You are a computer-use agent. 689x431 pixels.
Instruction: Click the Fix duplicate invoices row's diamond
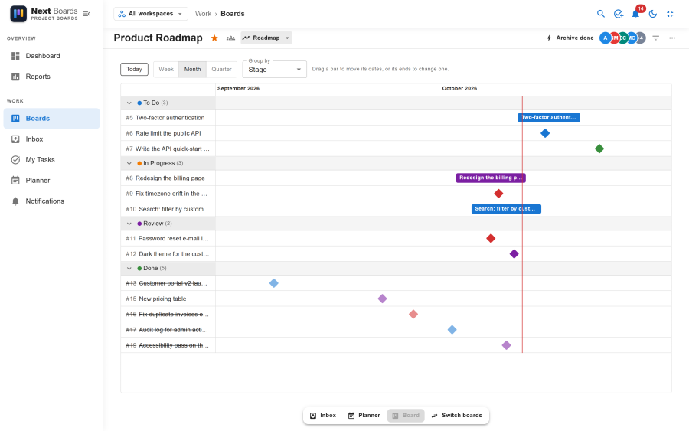click(413, 314)
